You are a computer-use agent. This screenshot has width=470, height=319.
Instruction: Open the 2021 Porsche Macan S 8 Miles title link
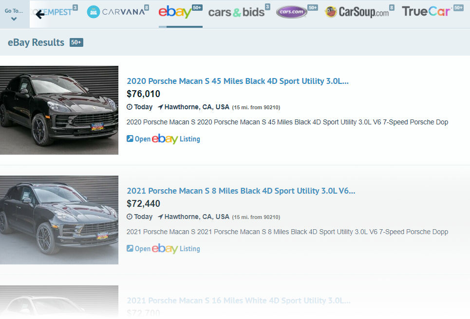[241, 191]
